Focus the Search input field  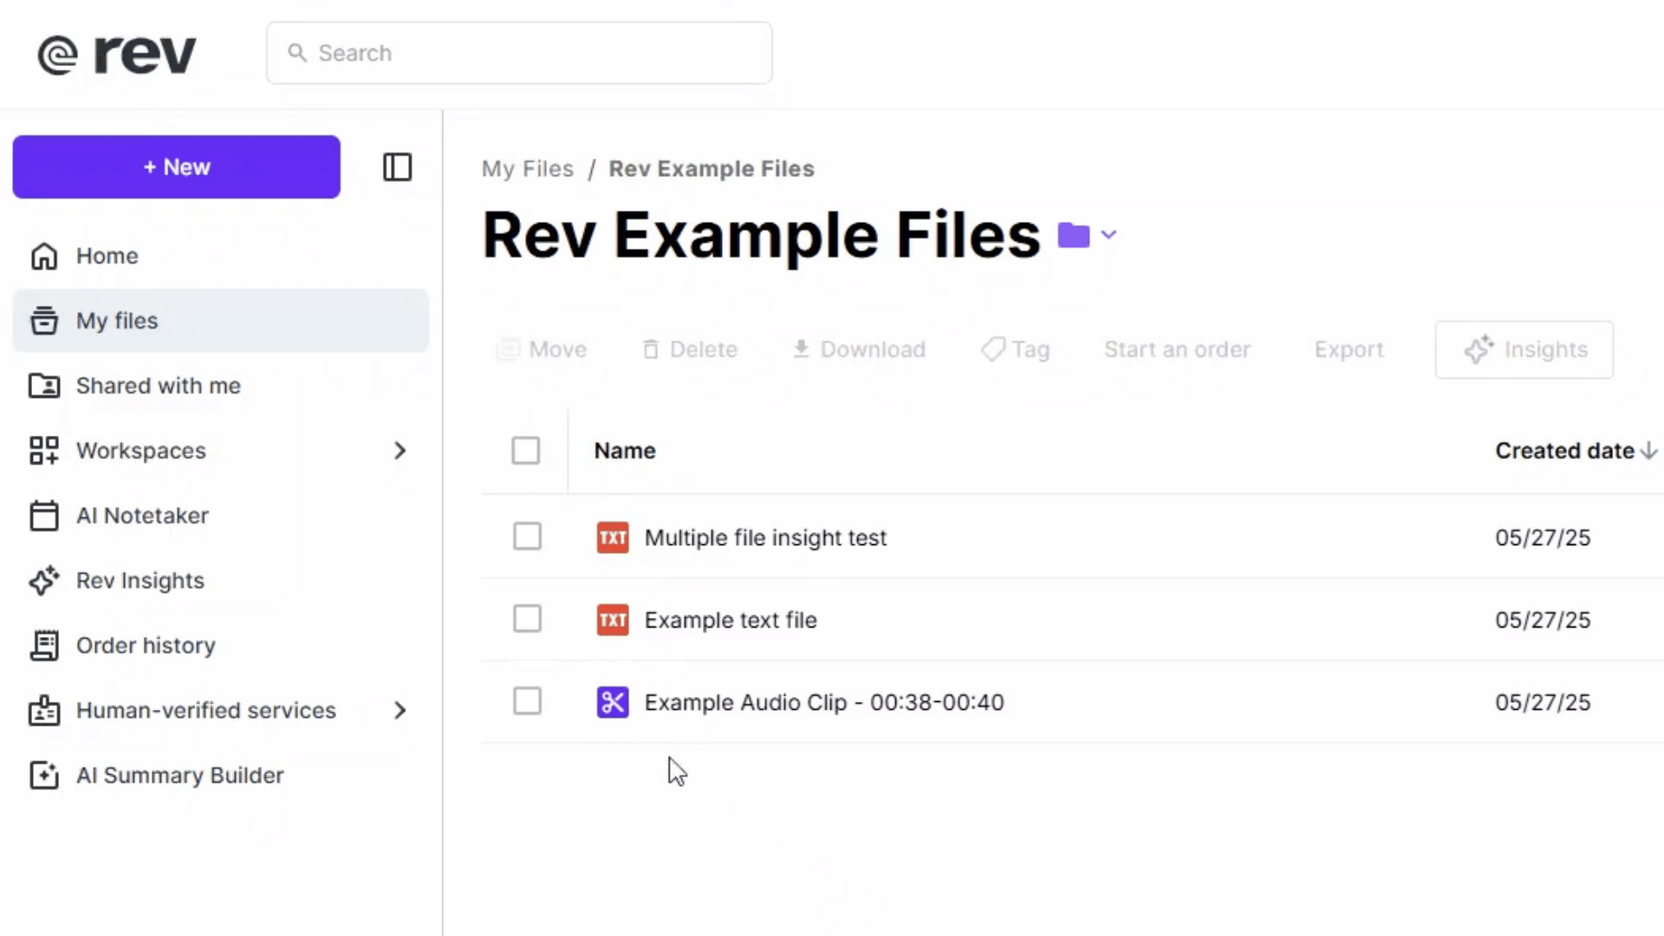point(519,53)
